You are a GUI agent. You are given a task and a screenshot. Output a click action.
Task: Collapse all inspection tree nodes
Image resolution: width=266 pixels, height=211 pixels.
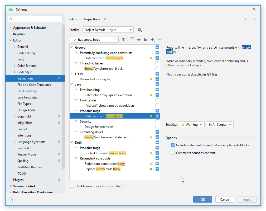[139, 39]
